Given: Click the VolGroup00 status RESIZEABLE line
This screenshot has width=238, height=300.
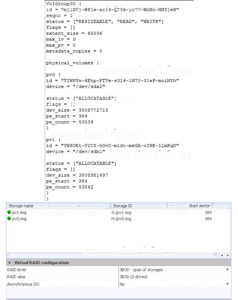Looking at the screenshot, I should click(x=105, y=21).
